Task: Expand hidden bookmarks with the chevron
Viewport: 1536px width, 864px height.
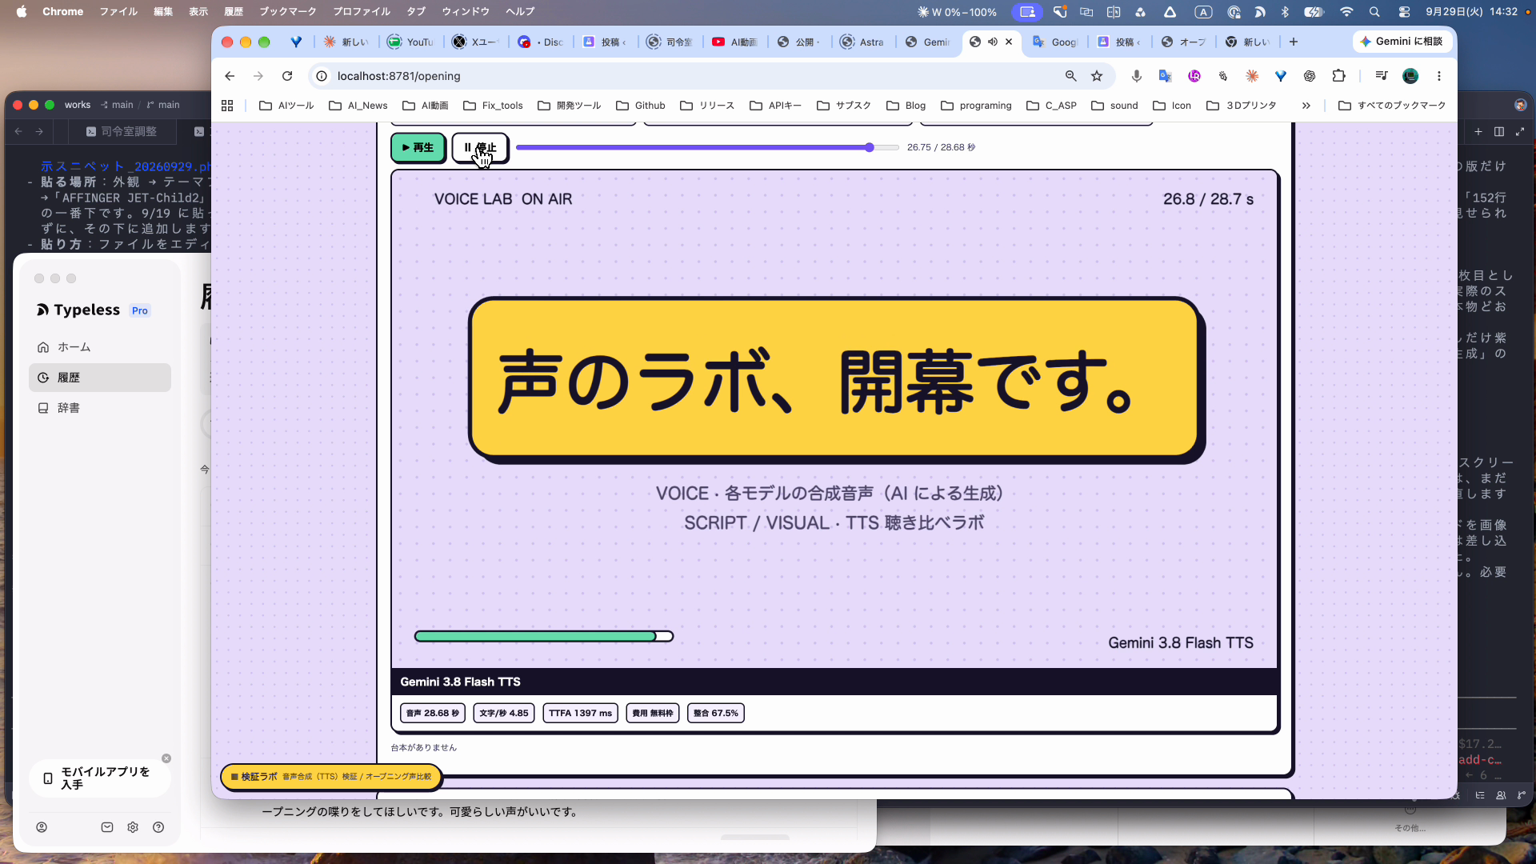Action: click(1306, 106)
